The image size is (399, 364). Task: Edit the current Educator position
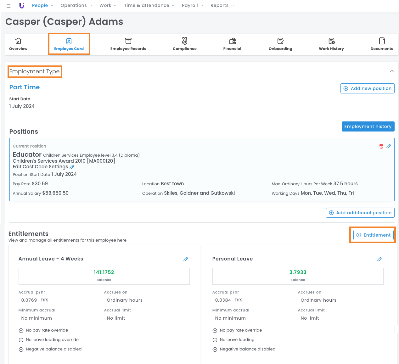tap(389, 146)
